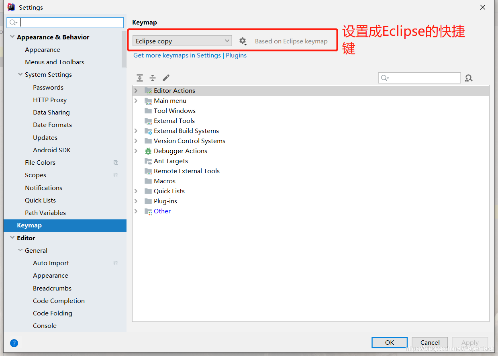Click the Version Control Systems folder icon
498x356 pixels.
coord(148,141)
